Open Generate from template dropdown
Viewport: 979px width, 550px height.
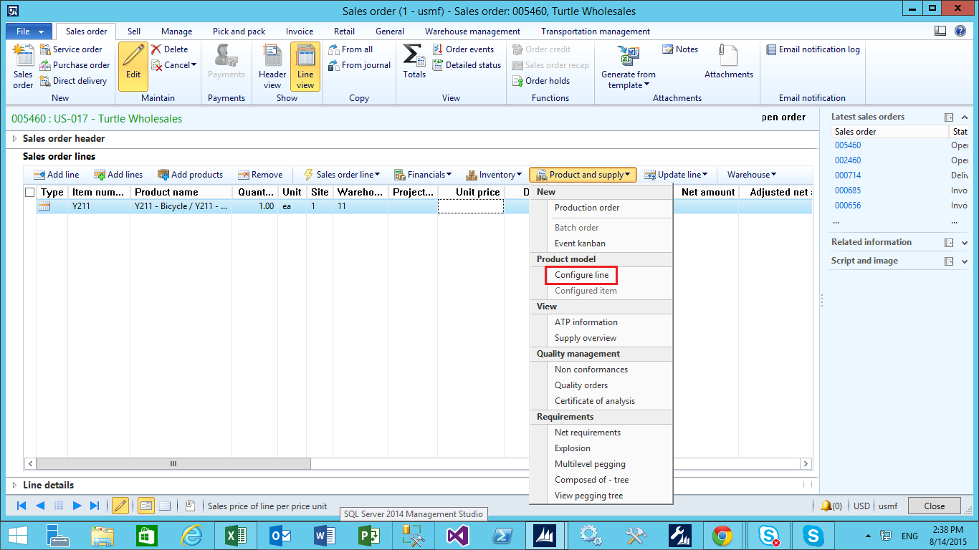tap(629, 67)
